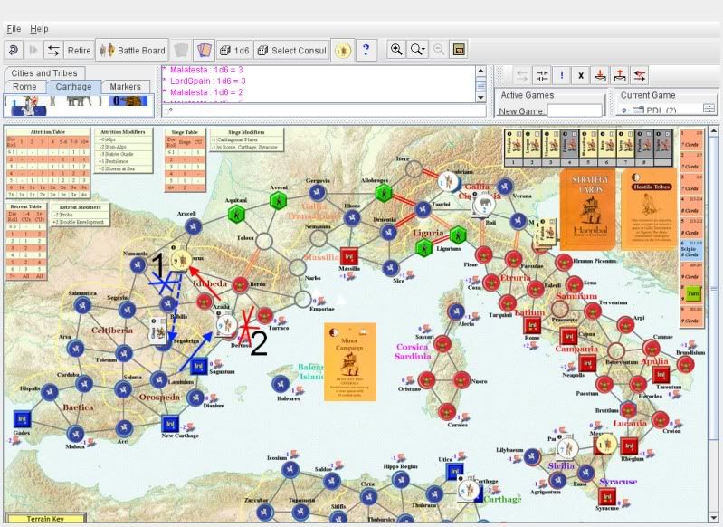Toggle the overview map window icon
This screenshot has height=527, width=723.
coord(459,50)
